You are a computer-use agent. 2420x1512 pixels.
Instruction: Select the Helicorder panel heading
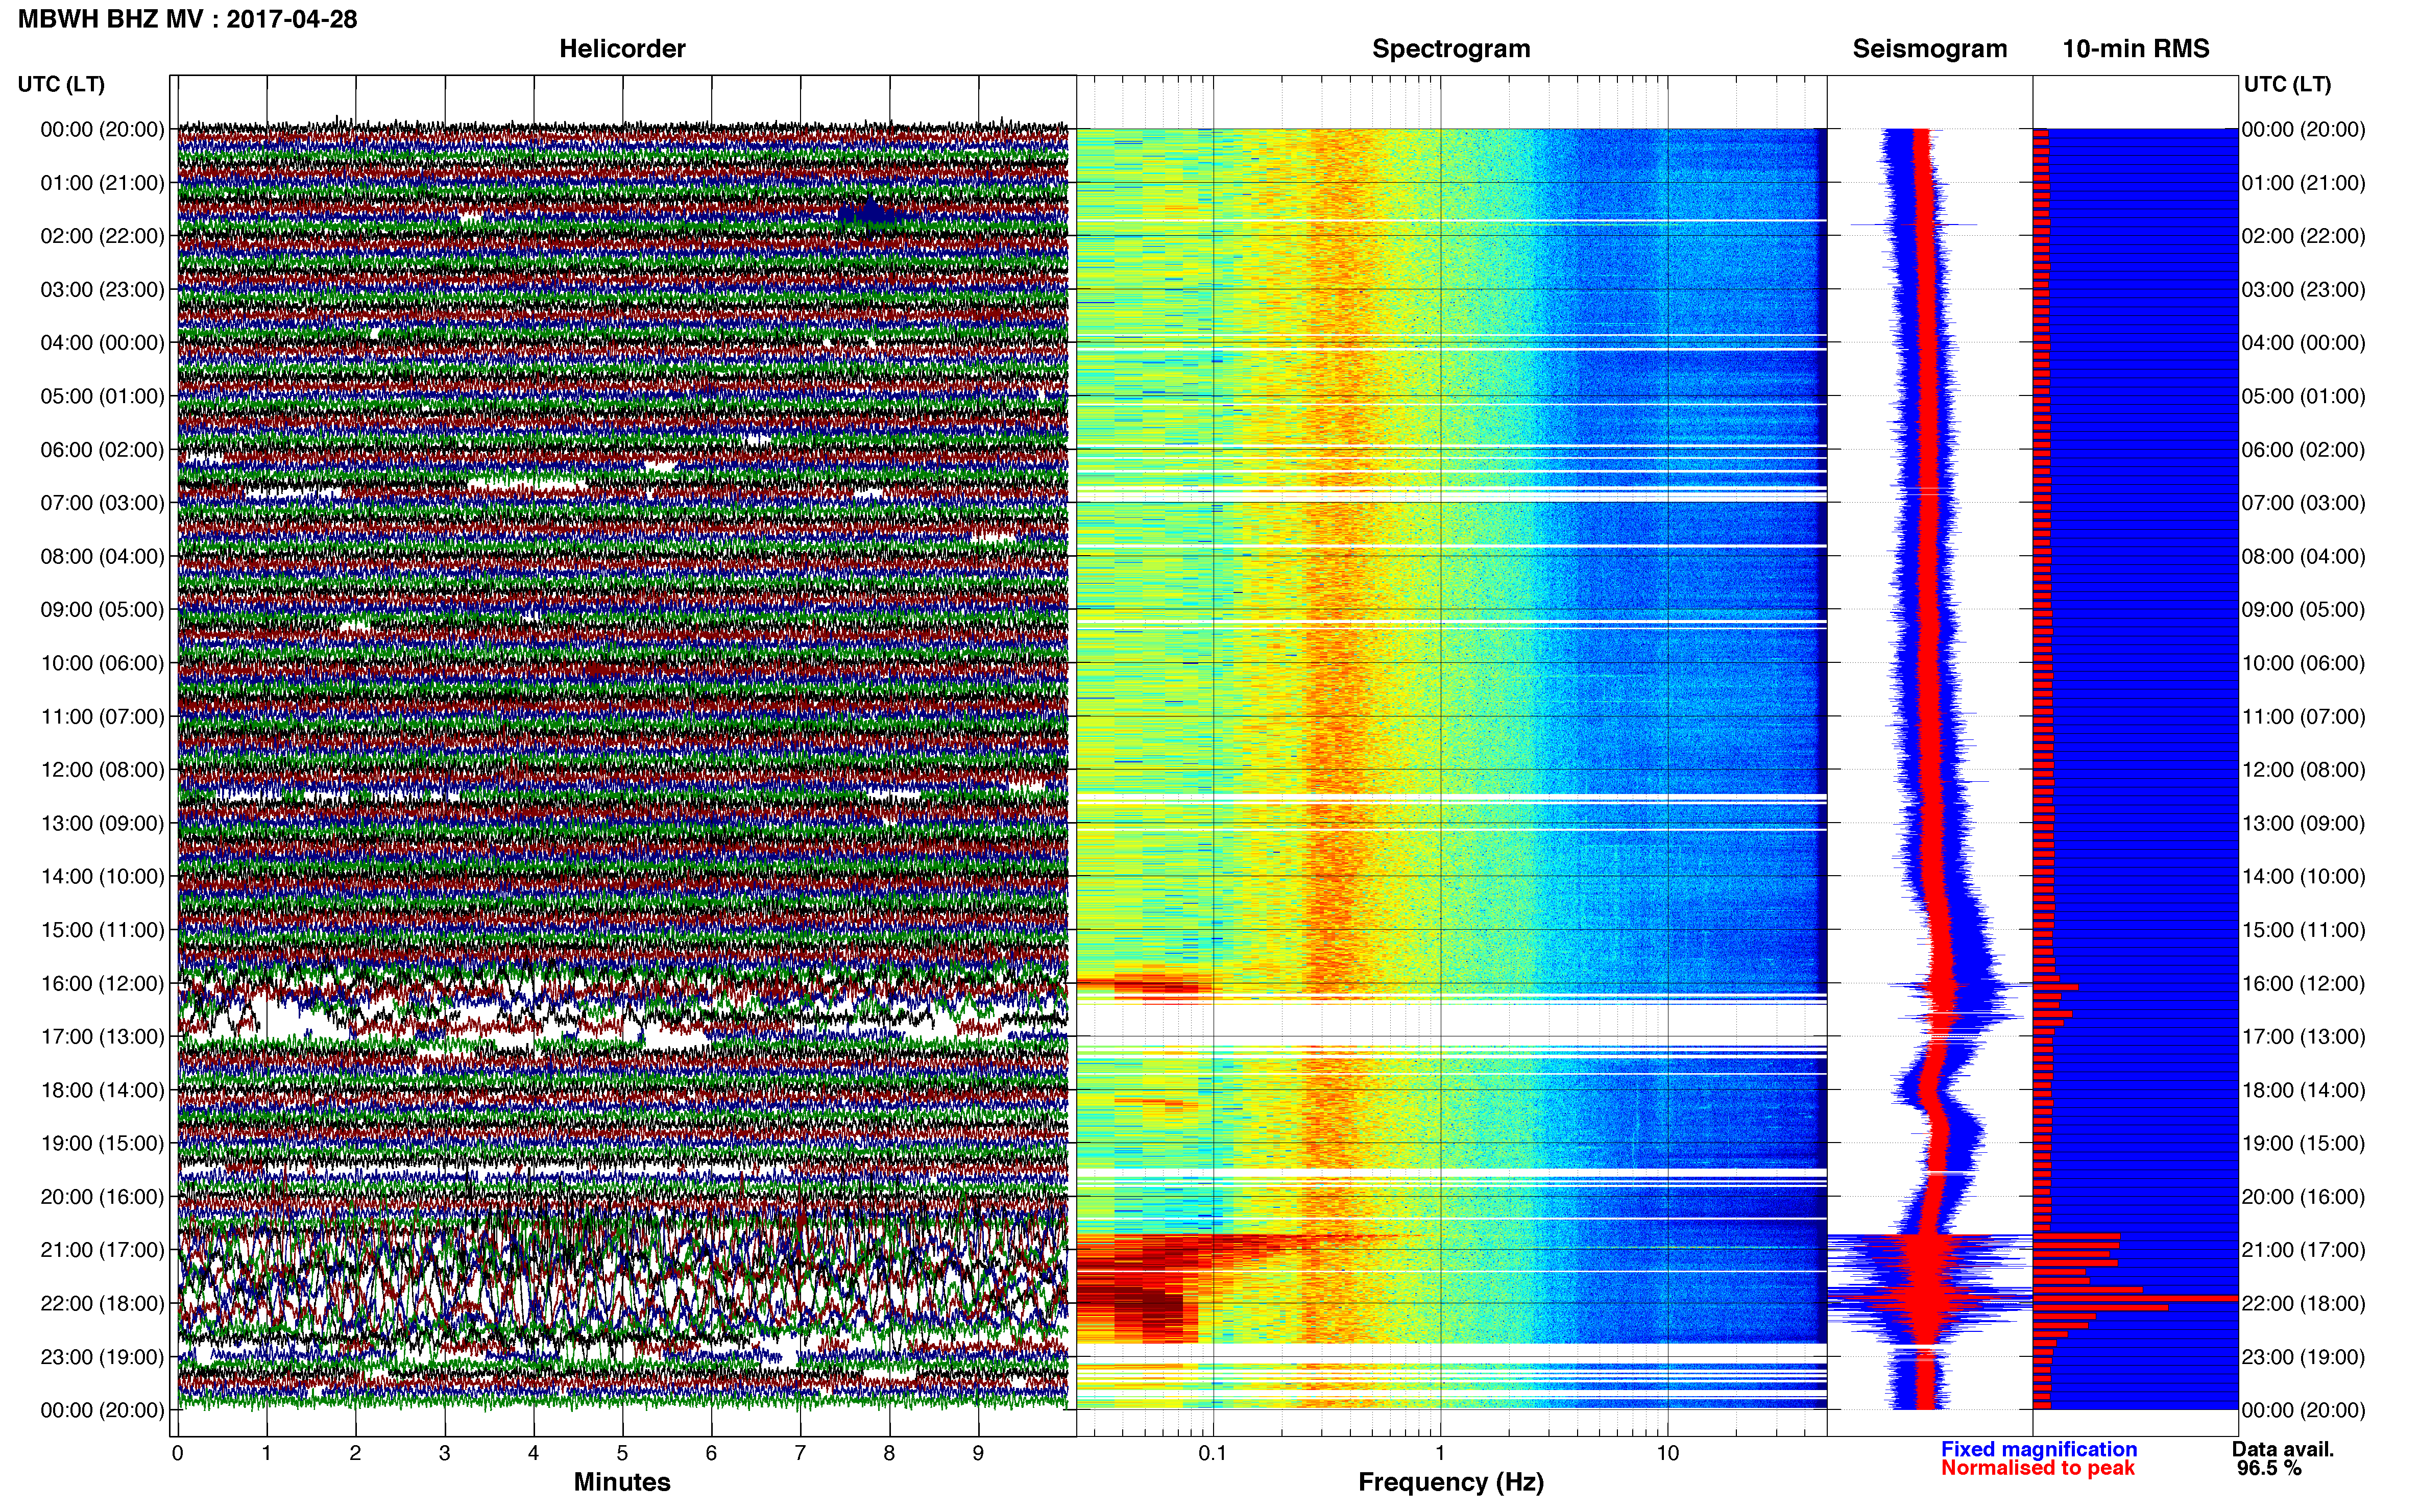[622, 49]
